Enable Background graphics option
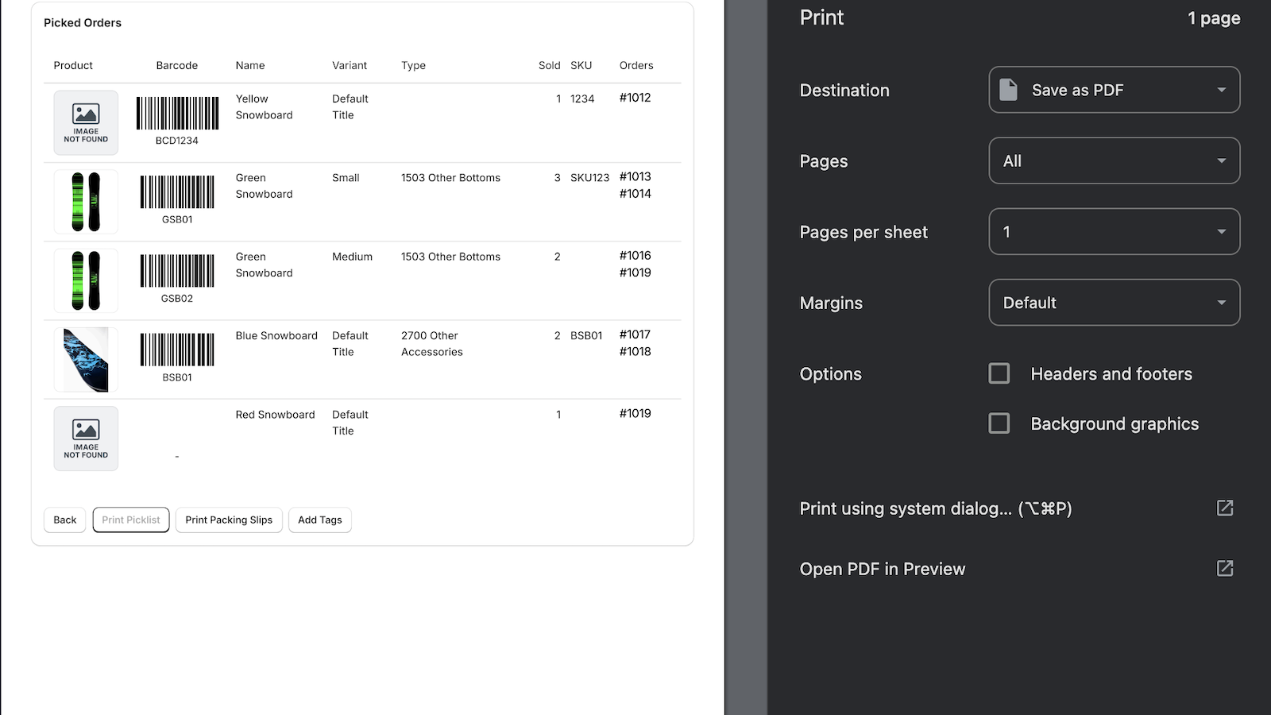 [x=999, y=423]
